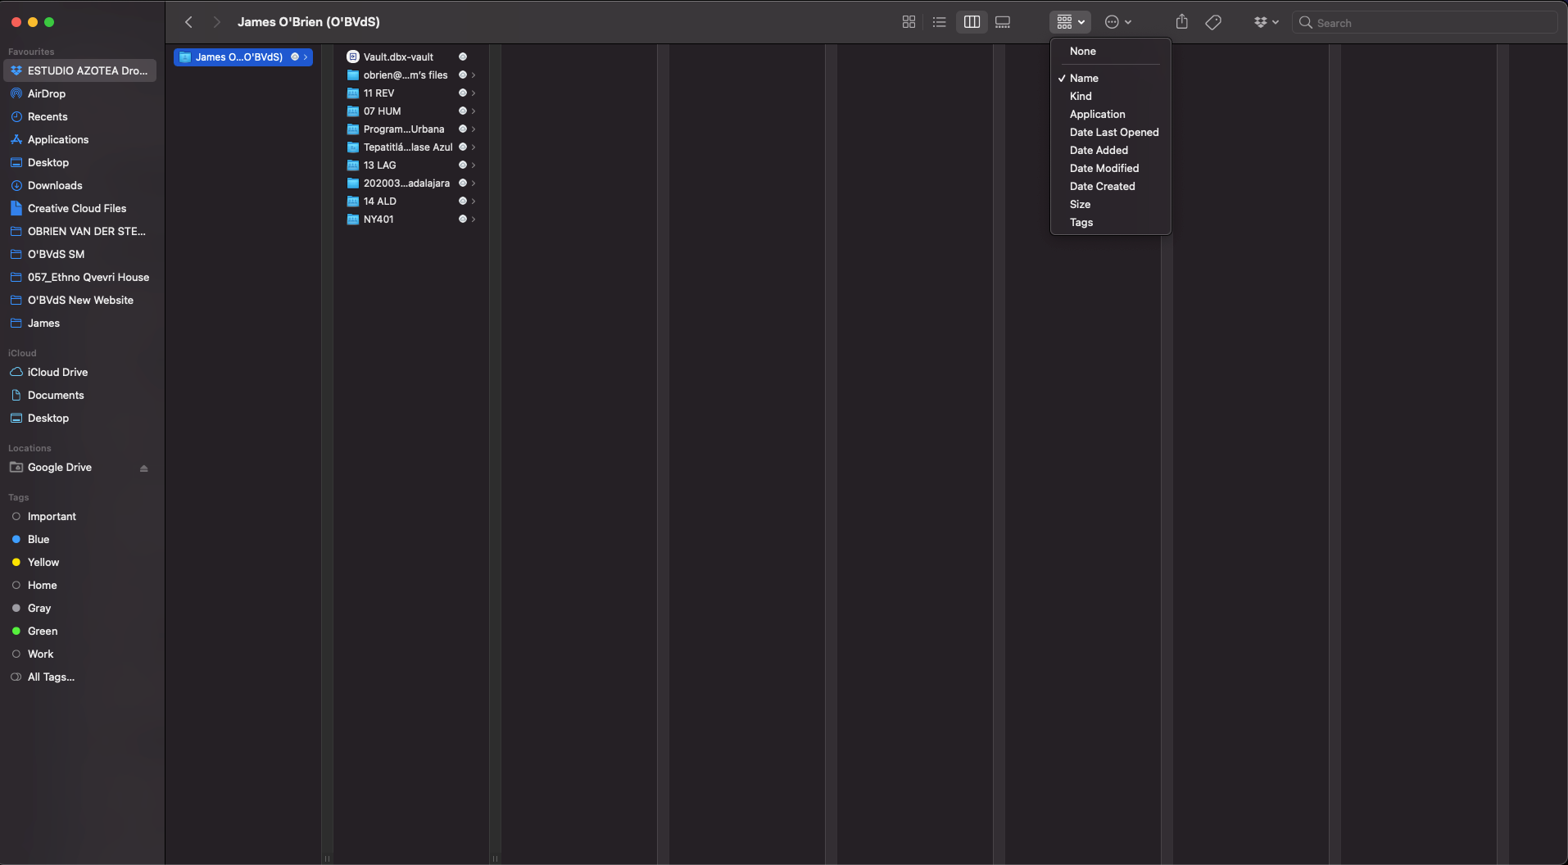This screenshot has height=865, width=1568.
Task: Download the 11 REV folder from cloud
Action: point(463,93)
